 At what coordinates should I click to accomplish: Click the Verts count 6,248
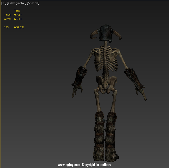pos(18,19)
